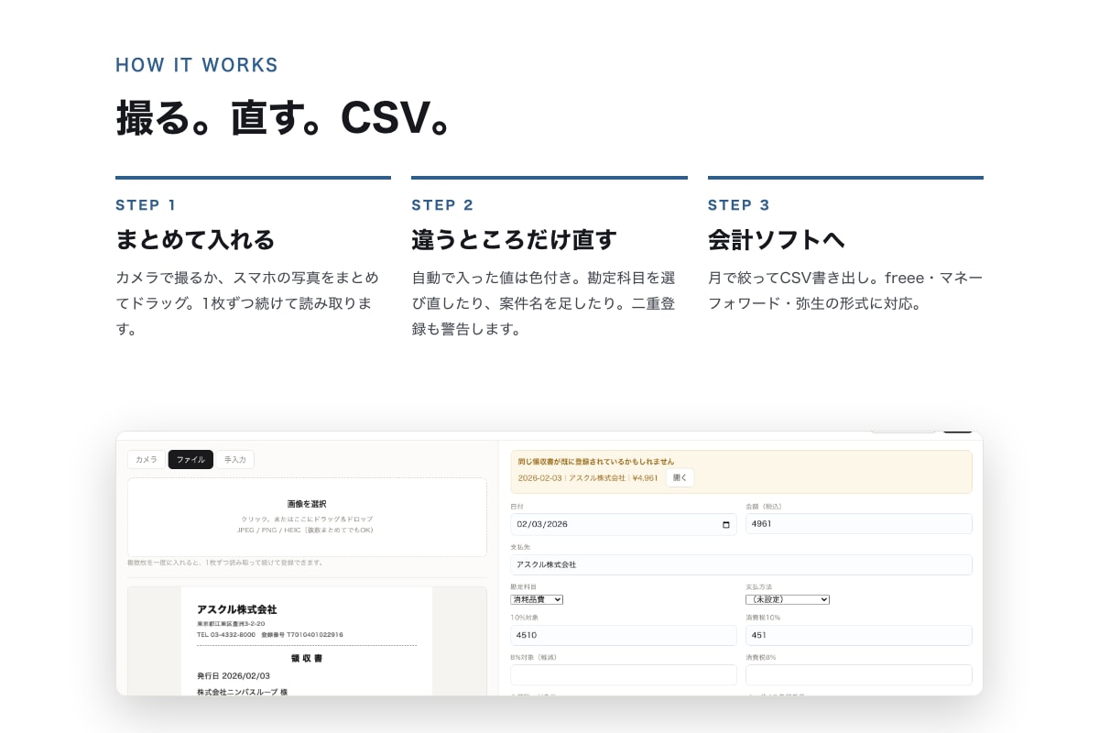Click the duplicate warning text 同じ領収書が既に登録
This screenshot has height=733, width=1099.
pyautogui.click(x=596, y=462)
